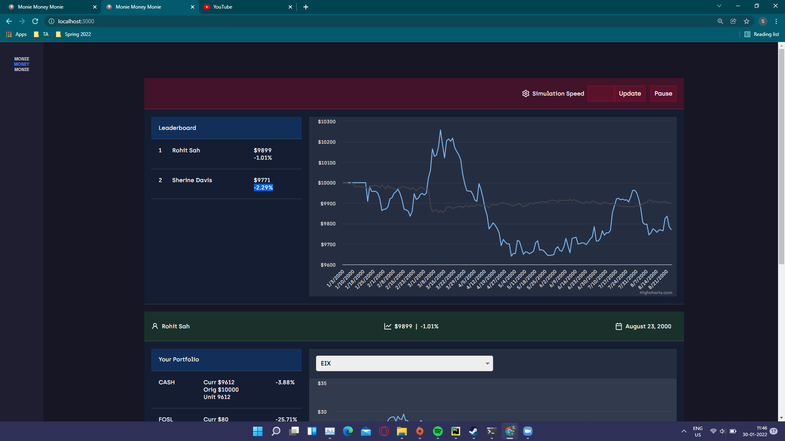Reload the localhost page

tap(35, 21)
